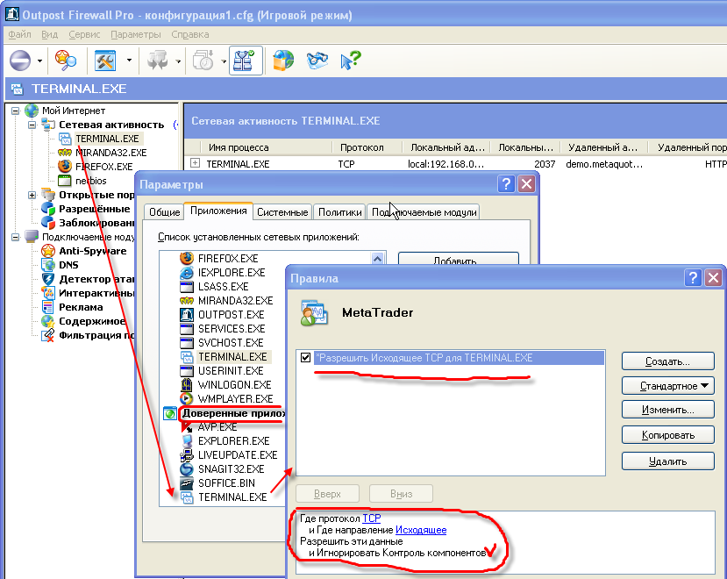Click the OUTPOST.EXE icon in application list
This screenshot has height=579, width=727.
point(187,315)
